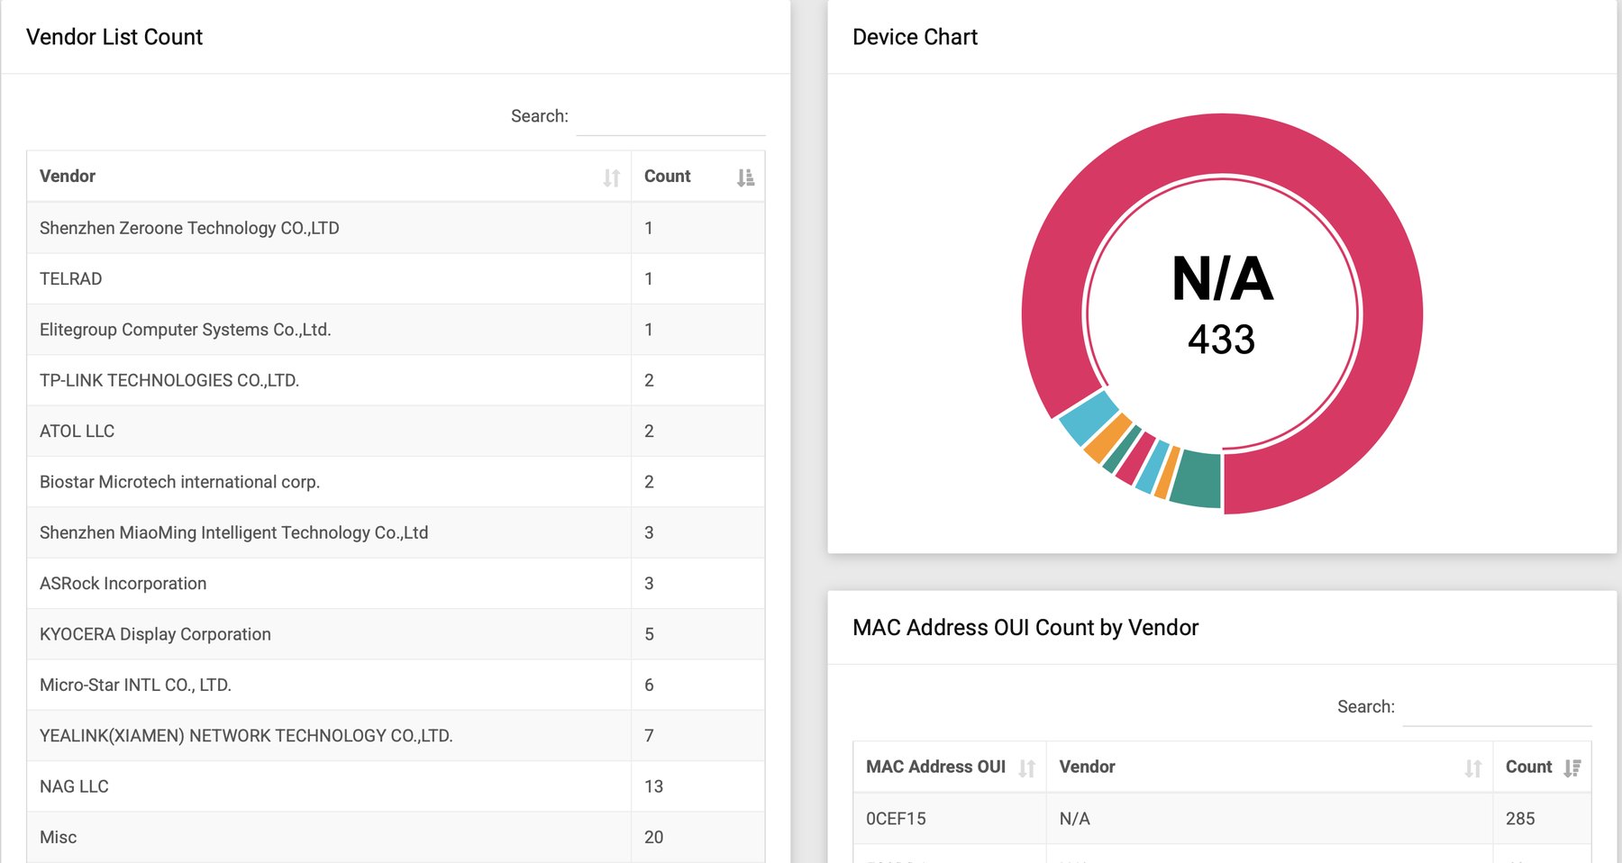Click MAC Address OUI Count by Vendor title
Image resolution: width=1622 pixels, height=863 pixels.
tap(1025, 628)
